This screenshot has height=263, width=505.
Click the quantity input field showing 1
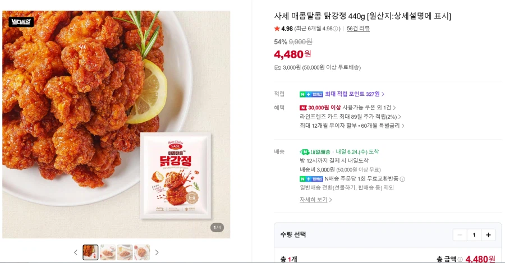[474, 235]
